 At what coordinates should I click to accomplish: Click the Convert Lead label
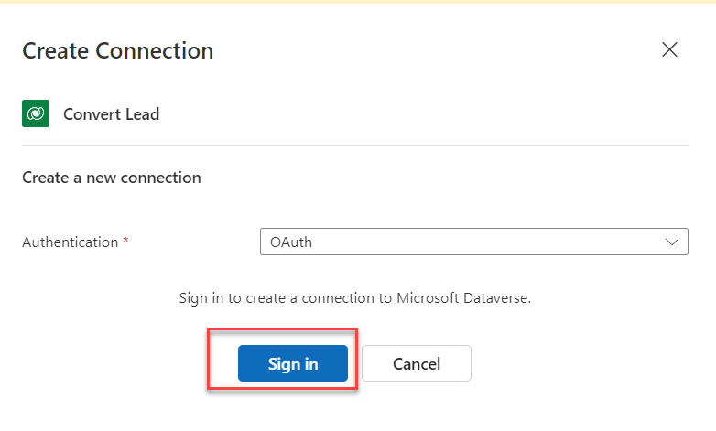pos(111,114)
